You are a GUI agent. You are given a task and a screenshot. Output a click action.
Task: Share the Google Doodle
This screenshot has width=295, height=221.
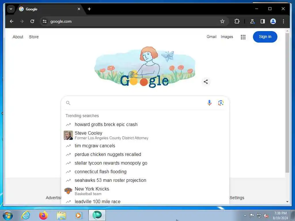[x=206, y=82]
